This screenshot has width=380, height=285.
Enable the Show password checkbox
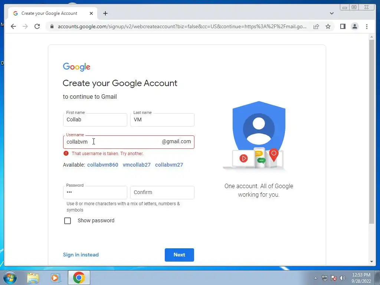(x=68, y=220)
